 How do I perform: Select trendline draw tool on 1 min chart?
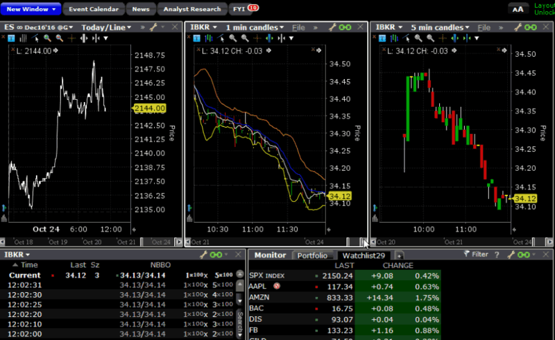[x=221, y=38]
